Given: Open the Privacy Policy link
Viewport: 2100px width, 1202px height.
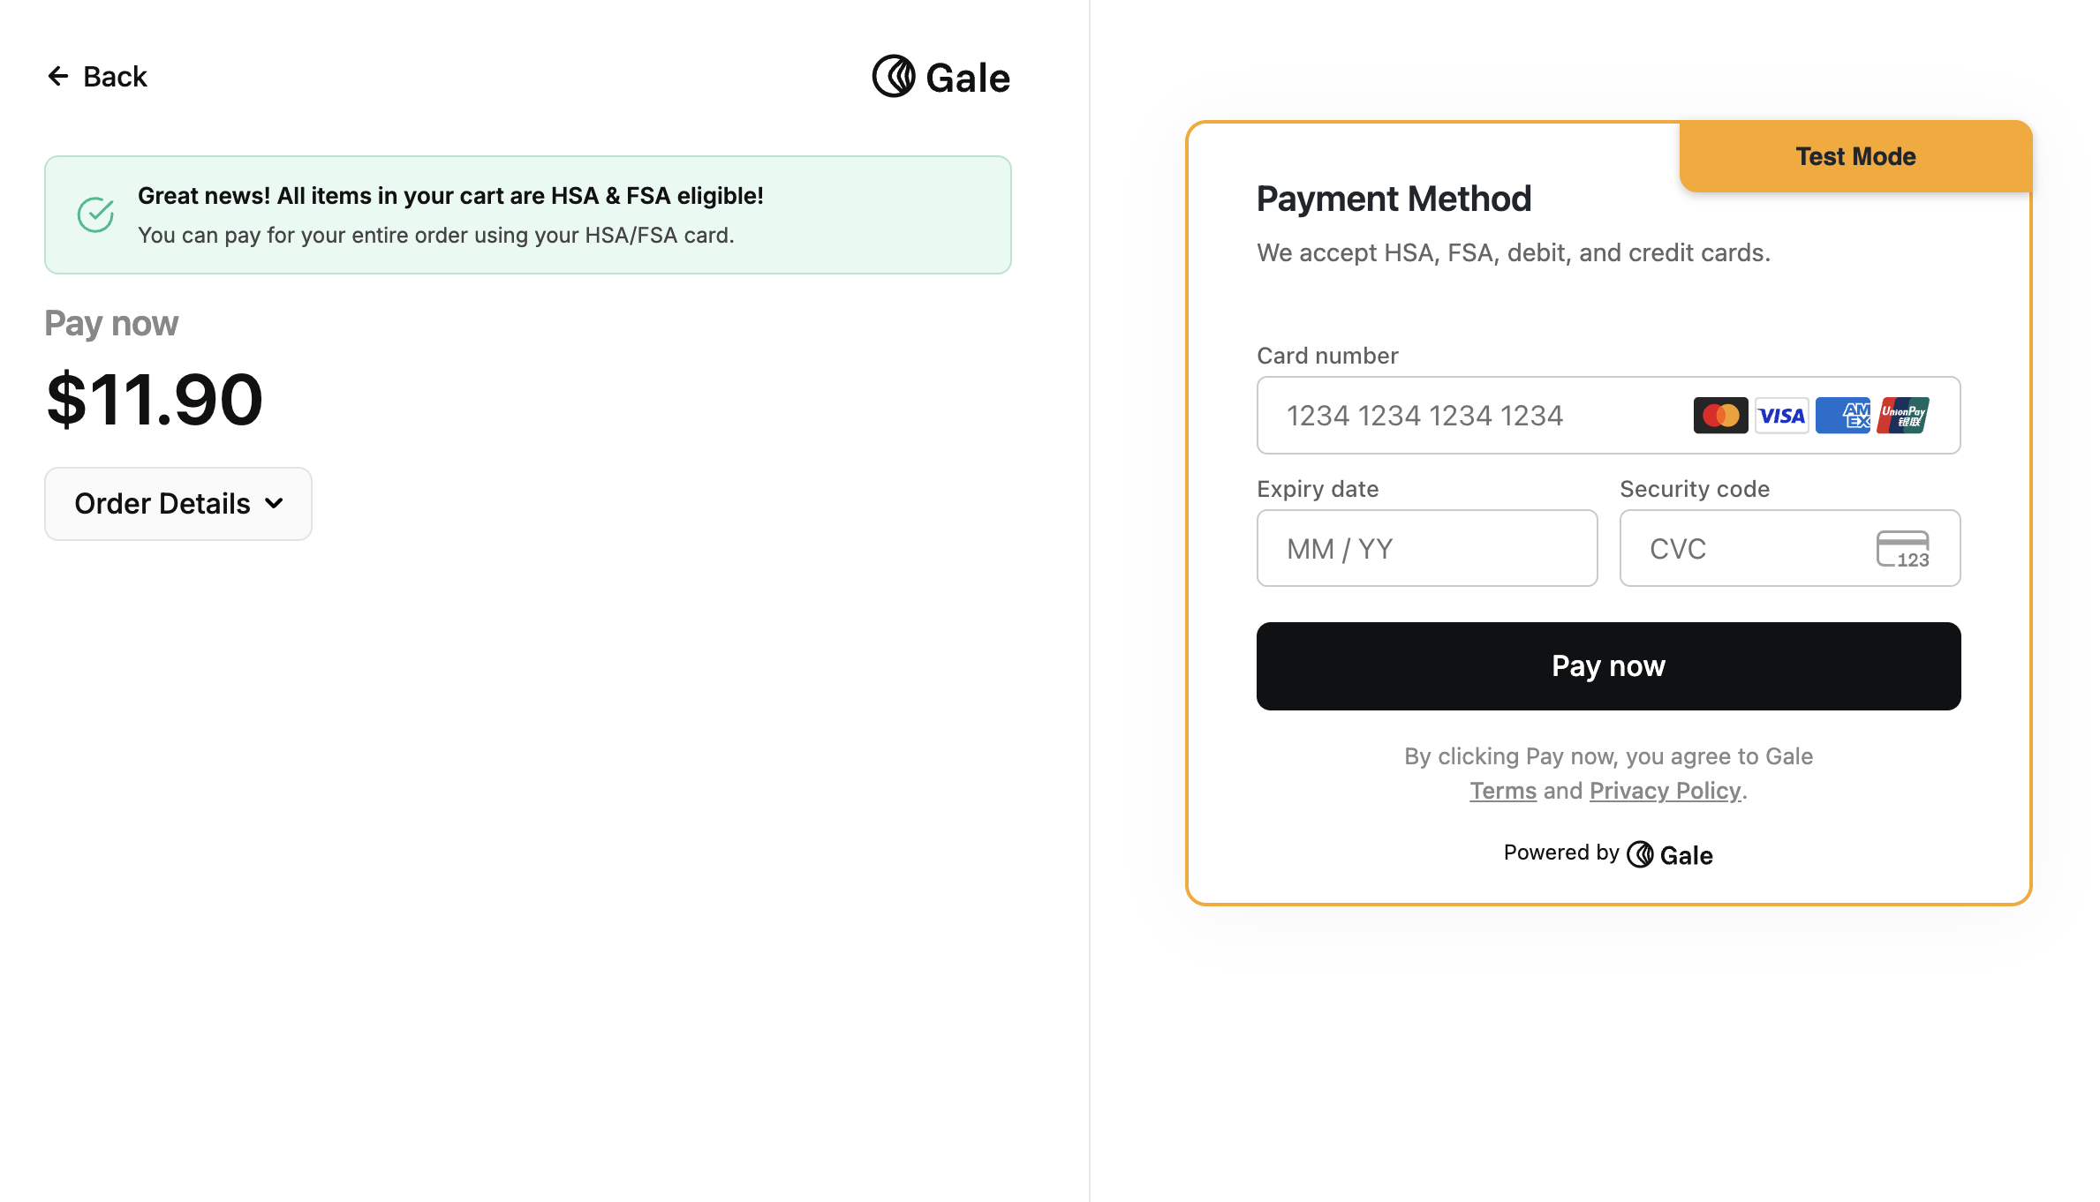Looking at the screenshot, I should point(1666,791).
